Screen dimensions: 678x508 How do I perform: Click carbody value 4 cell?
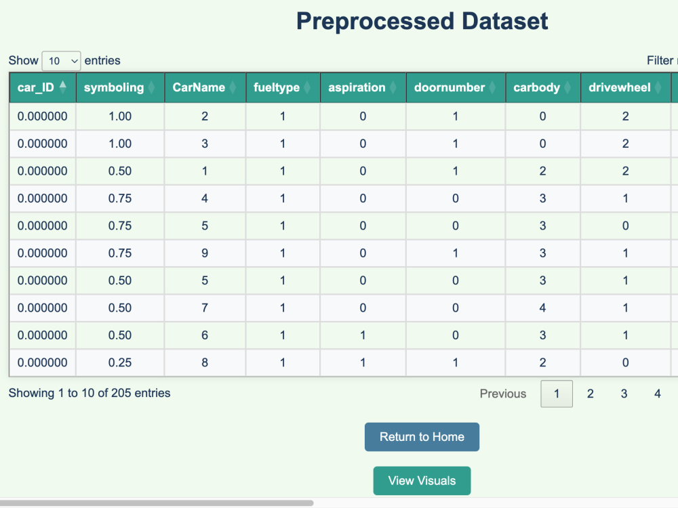542,308
